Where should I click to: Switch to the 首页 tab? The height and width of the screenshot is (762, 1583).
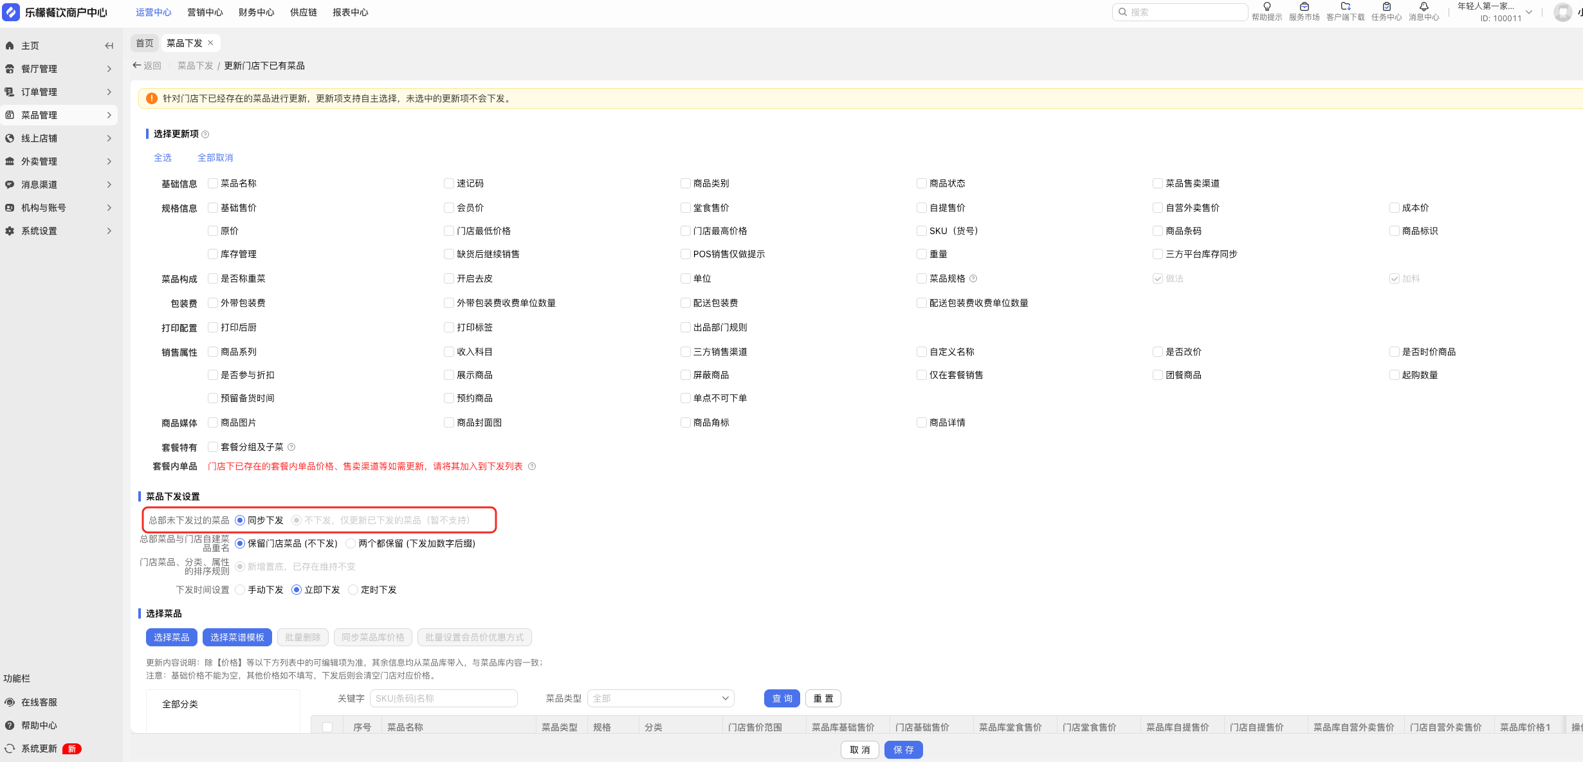tap(145, 43)
